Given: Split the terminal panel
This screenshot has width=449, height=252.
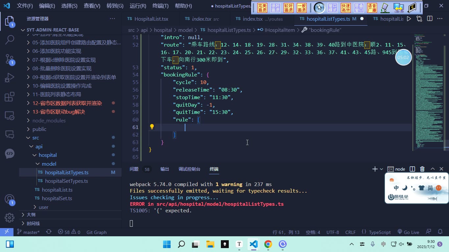Looking at the screenshot, I should tap(412, 169).
